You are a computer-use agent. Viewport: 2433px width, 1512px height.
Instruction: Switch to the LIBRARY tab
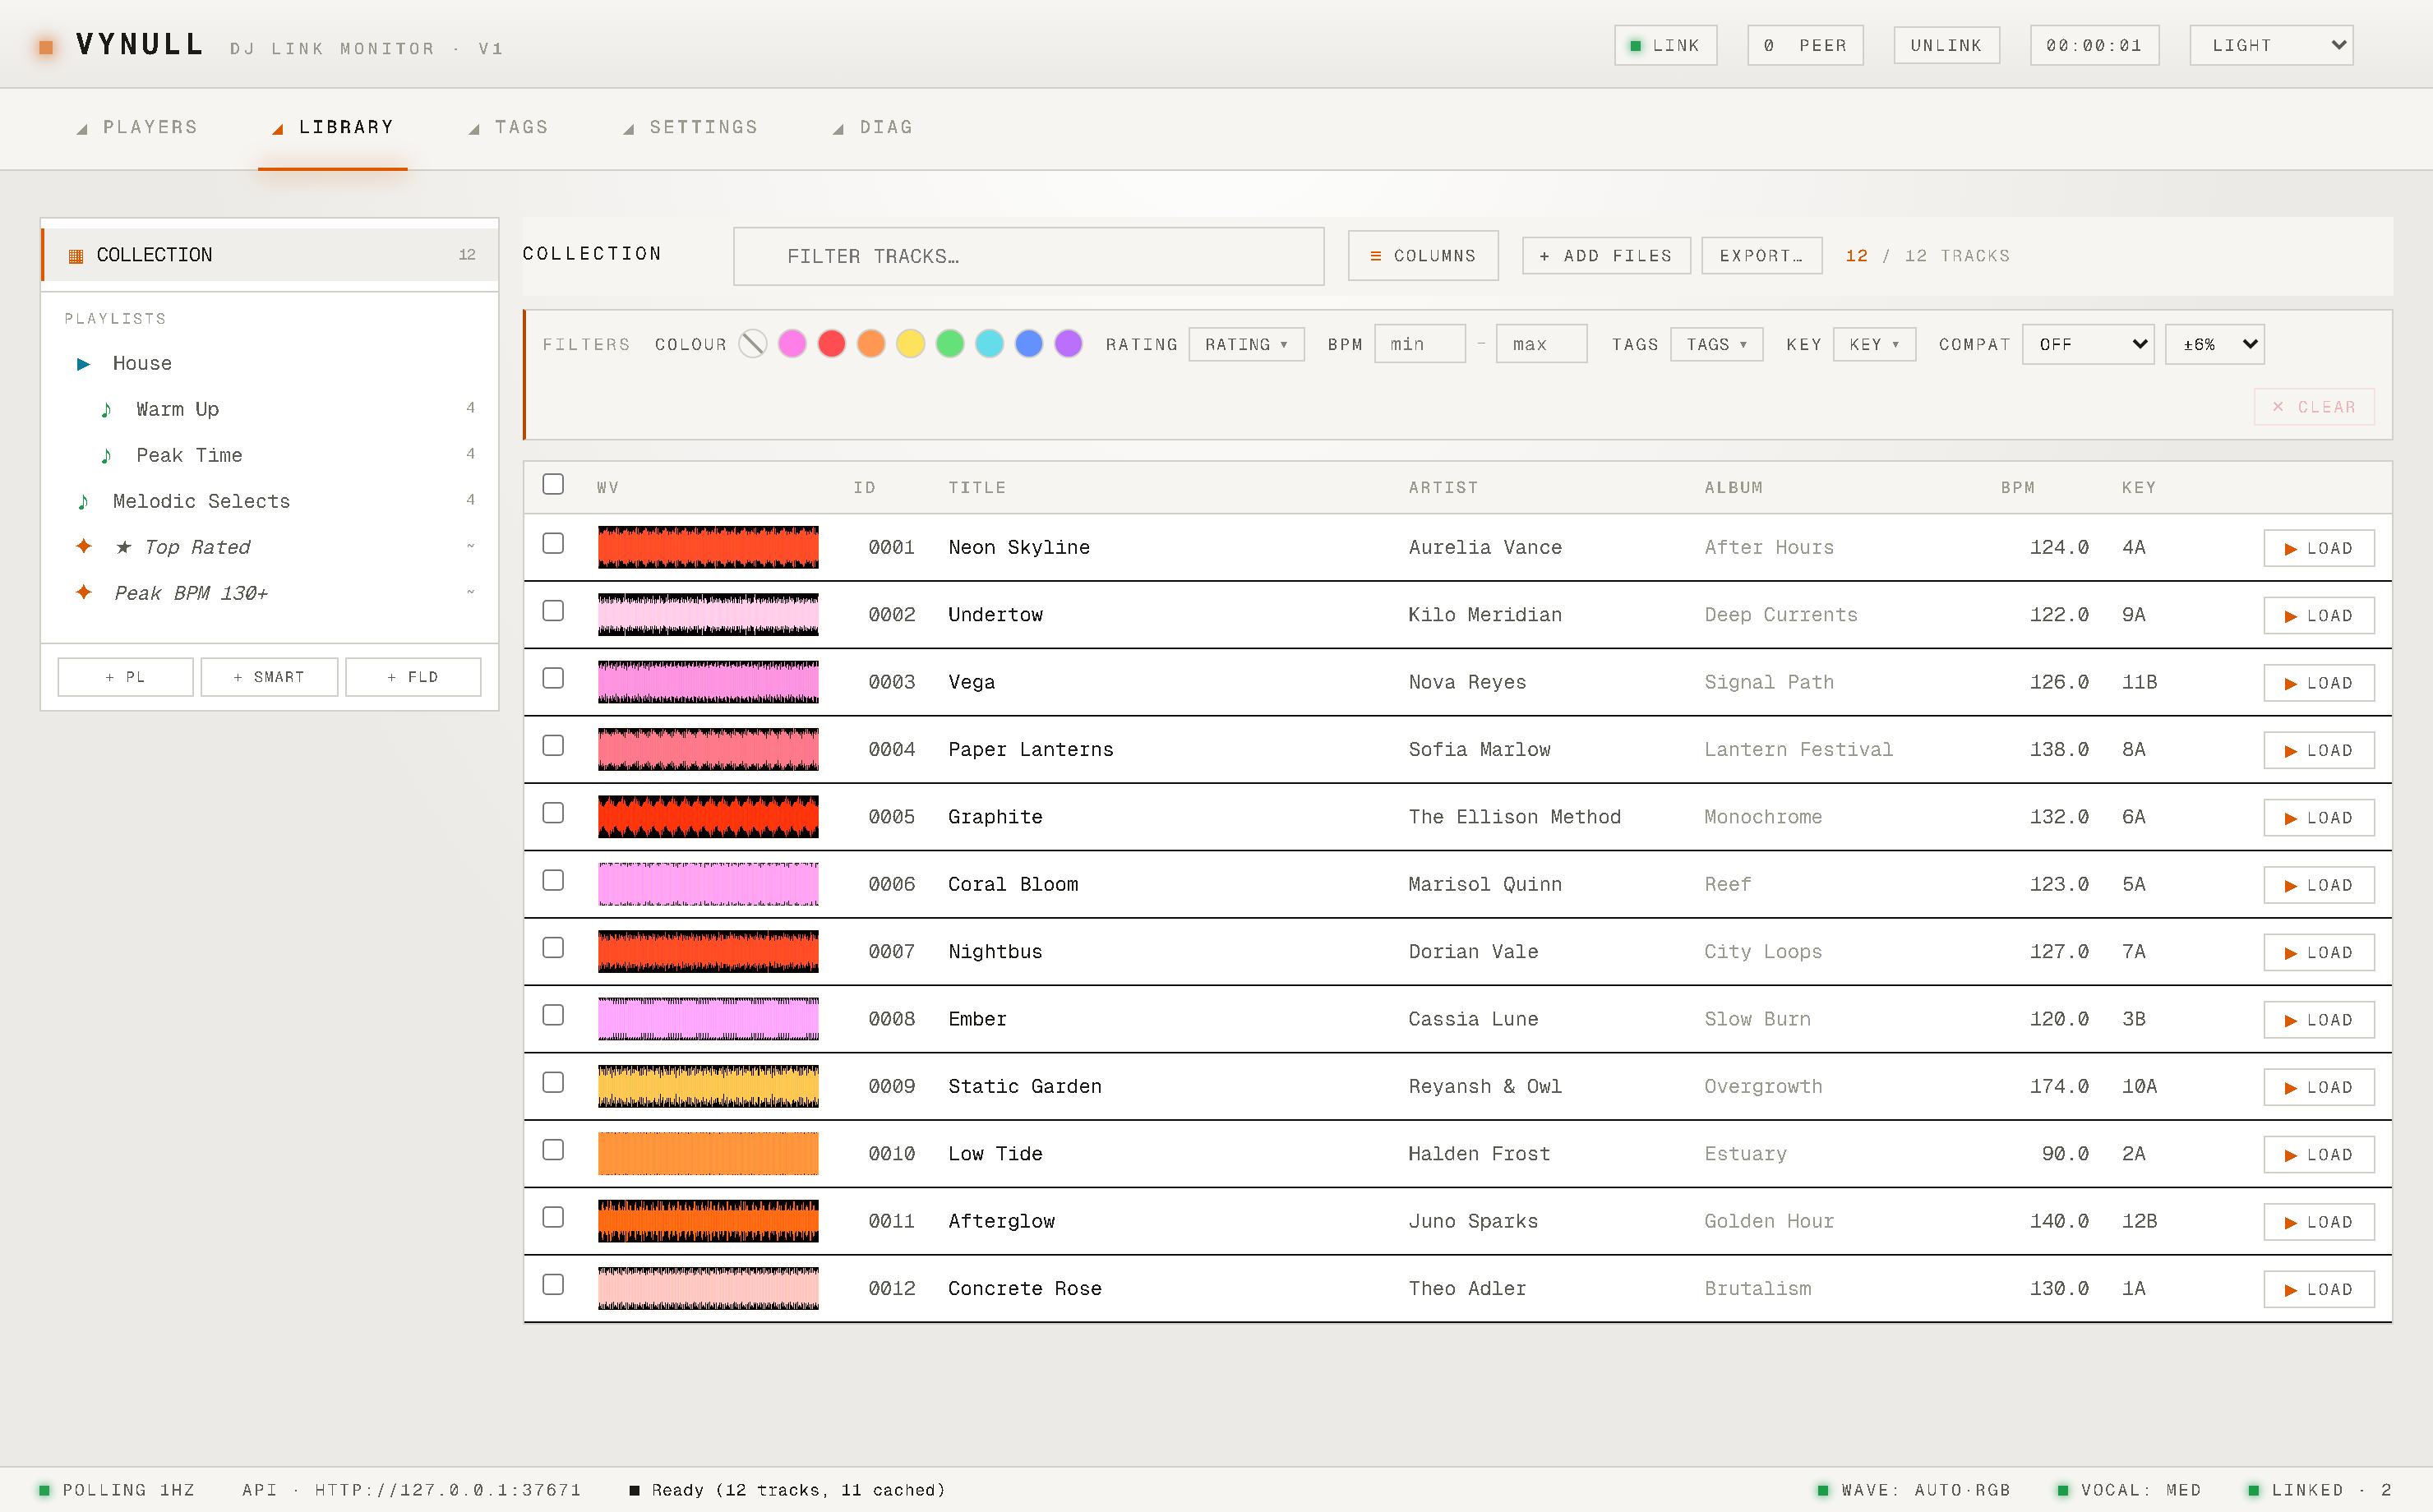coord(333,128)
